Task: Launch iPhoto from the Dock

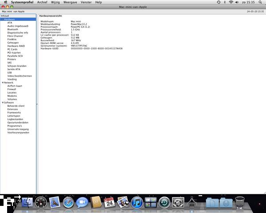Action: pyautogui.click(x=123, y=202)
